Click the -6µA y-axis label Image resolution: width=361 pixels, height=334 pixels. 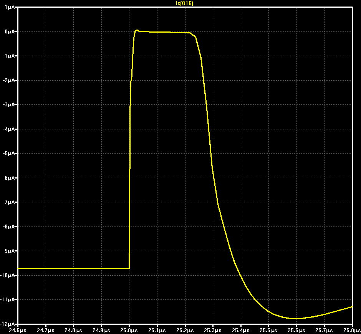click(9, 178)
